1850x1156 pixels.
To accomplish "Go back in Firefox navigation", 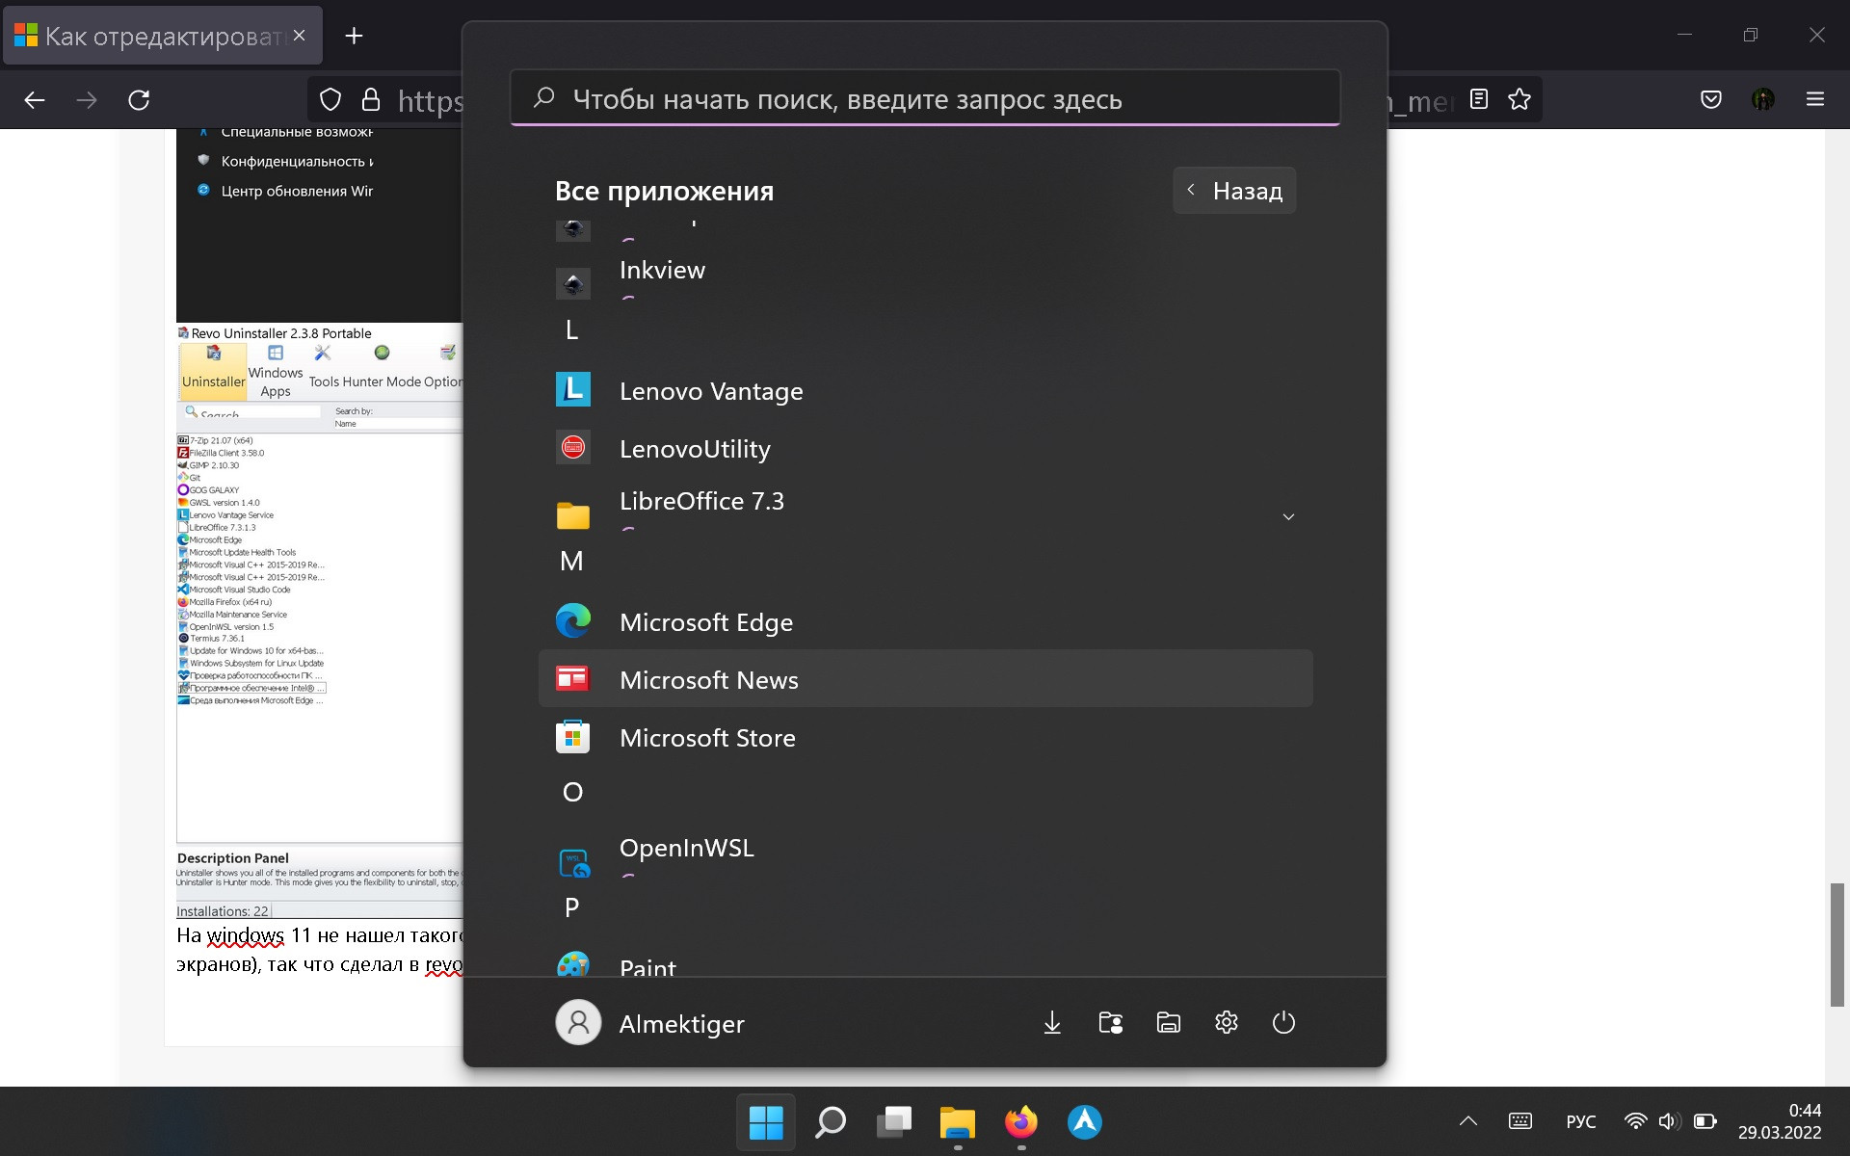I will point(35,99).
